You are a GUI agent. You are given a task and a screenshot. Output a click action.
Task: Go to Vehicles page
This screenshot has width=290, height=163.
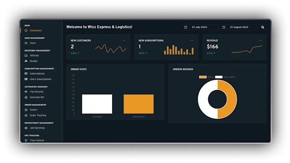point(34,55)
